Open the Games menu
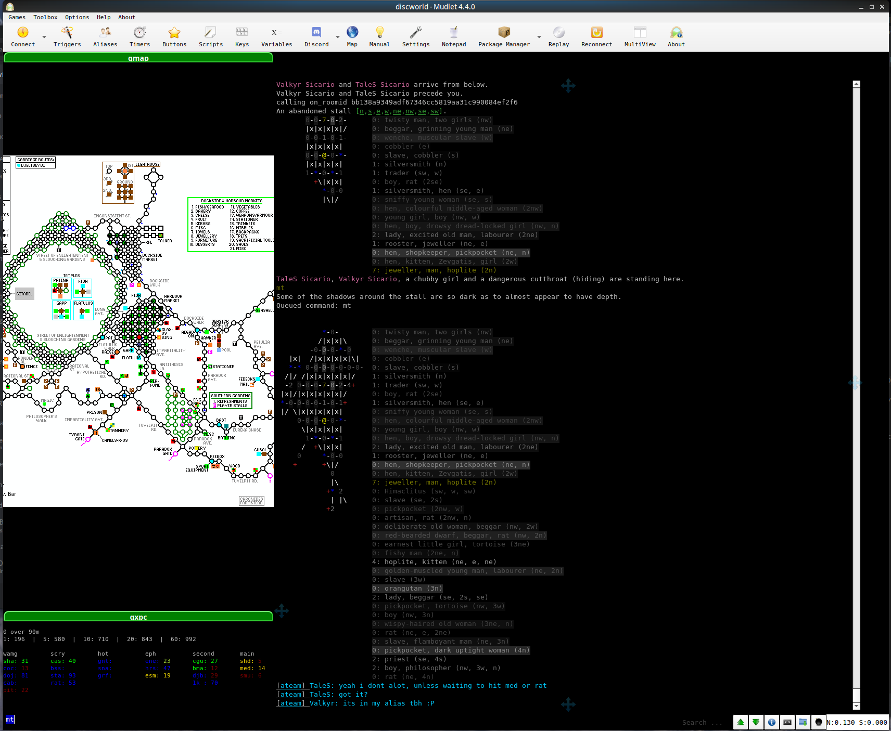This screenshot has width=891, height=731. click(x=17, y=17)
